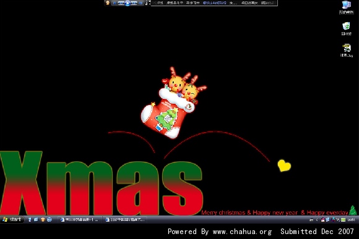Viewport: 359px width, 239px height.
Task: Click the blue highlighted link in top bar
Action: tap(214, 3)
